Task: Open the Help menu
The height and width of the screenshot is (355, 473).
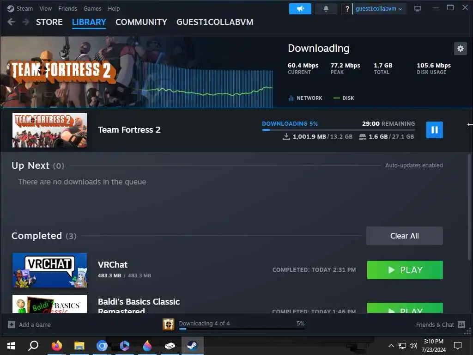Action: [114, 8]
